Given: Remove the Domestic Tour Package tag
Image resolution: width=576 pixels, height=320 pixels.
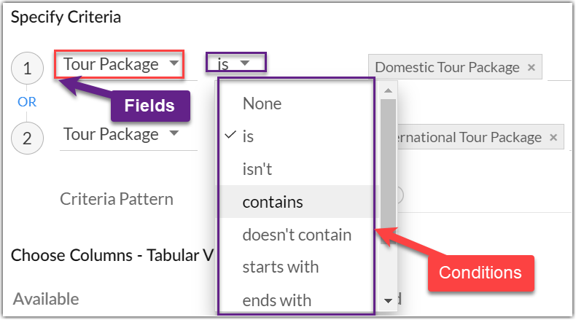Looking at the screenshot, I should 531,68.
